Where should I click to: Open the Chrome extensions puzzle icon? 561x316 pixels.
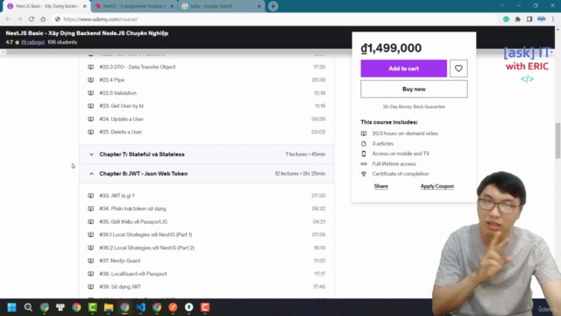[518, 19]
